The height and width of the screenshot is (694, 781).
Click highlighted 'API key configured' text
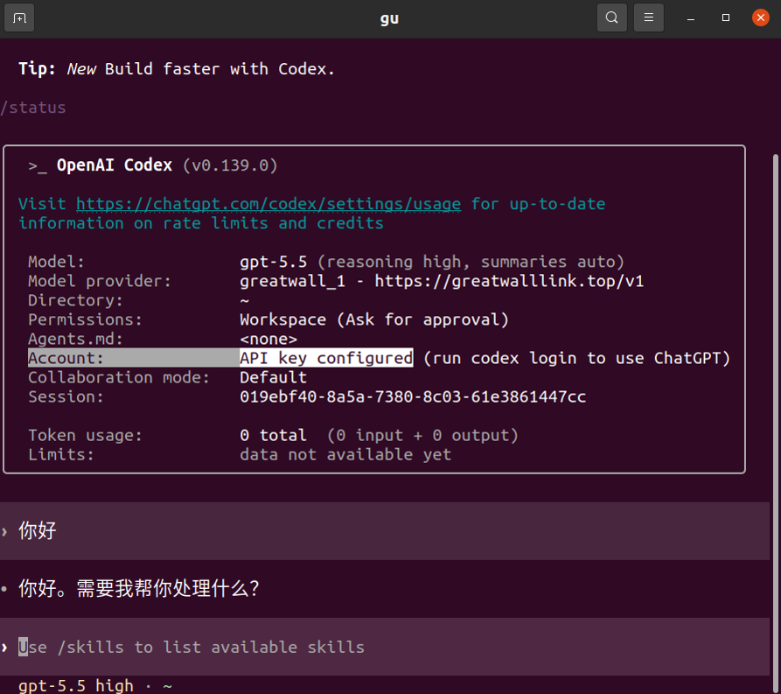(x=326, y=358)
